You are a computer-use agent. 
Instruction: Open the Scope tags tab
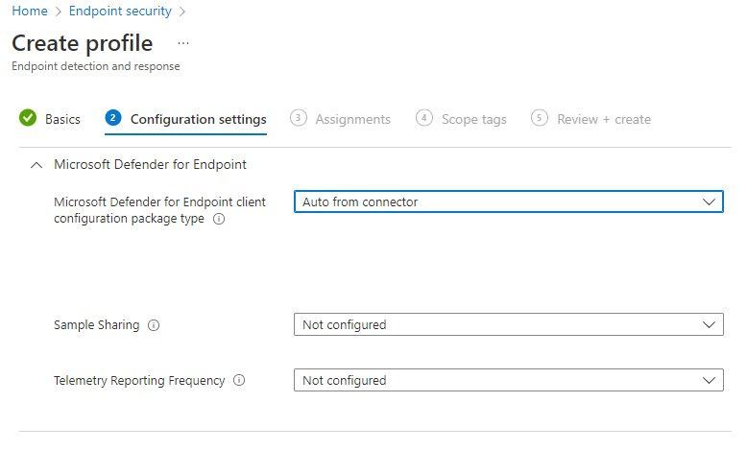pos(473,120)
